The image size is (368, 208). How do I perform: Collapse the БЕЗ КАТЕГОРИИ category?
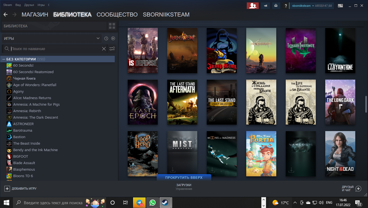click(x=4, y=59)
